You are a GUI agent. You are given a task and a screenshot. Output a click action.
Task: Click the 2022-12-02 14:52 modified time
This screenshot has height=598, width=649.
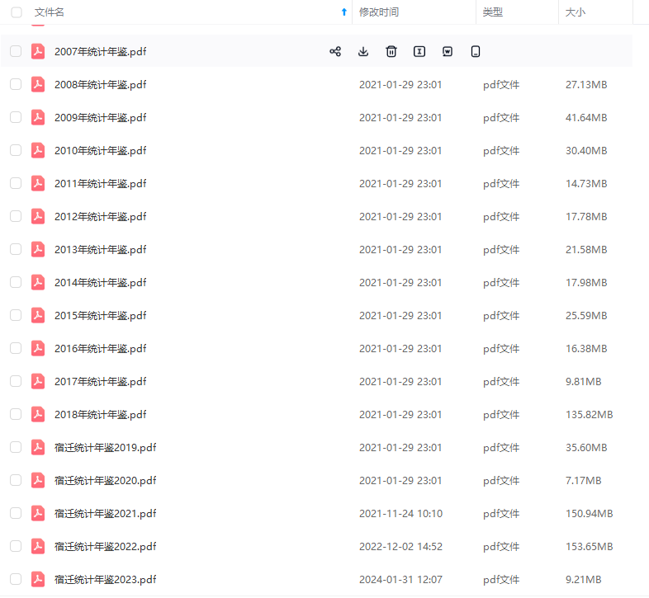coord(400,546)
